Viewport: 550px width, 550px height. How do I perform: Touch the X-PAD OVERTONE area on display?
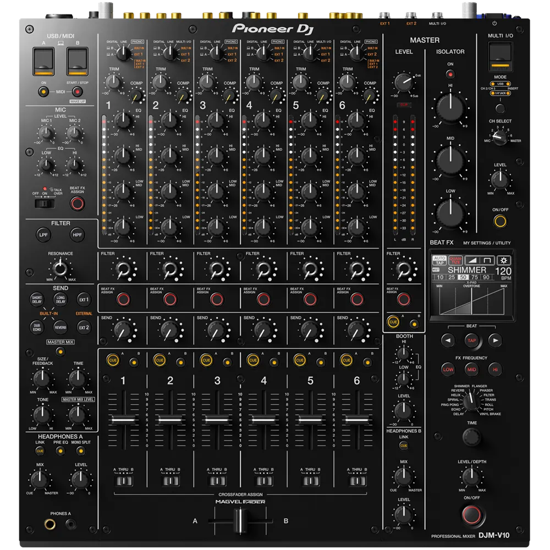click(471, 297)
